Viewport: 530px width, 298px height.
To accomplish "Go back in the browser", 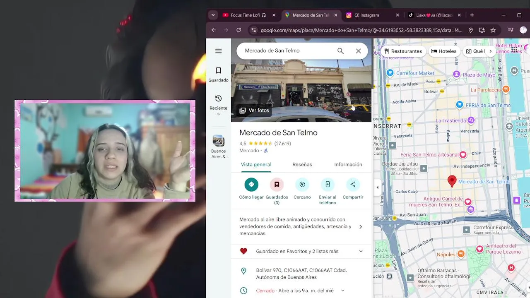I will [214, 30].
